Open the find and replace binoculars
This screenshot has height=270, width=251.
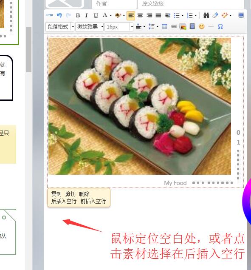click(206, 15)
